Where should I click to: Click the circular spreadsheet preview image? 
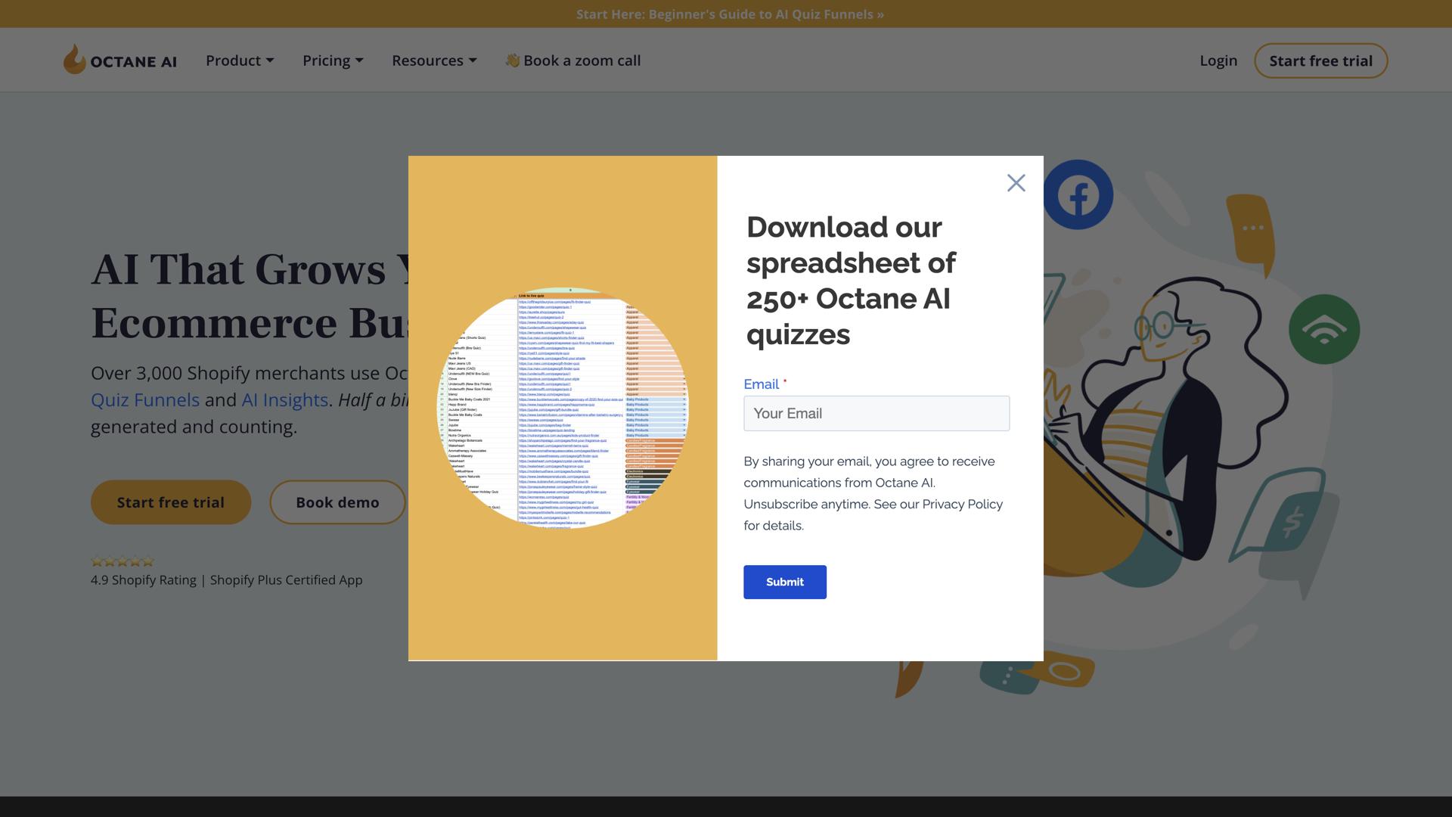tap(563, 408)
